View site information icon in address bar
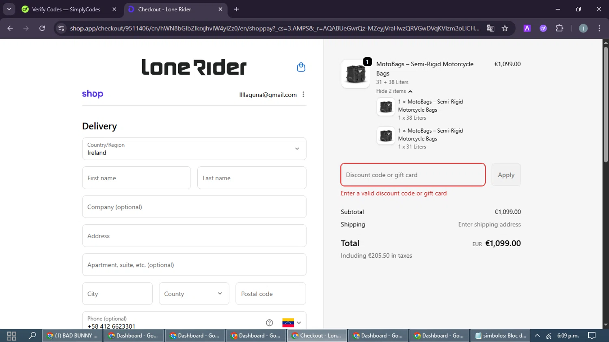This screenshot has height=342, width=609. (x=61, y=28)
